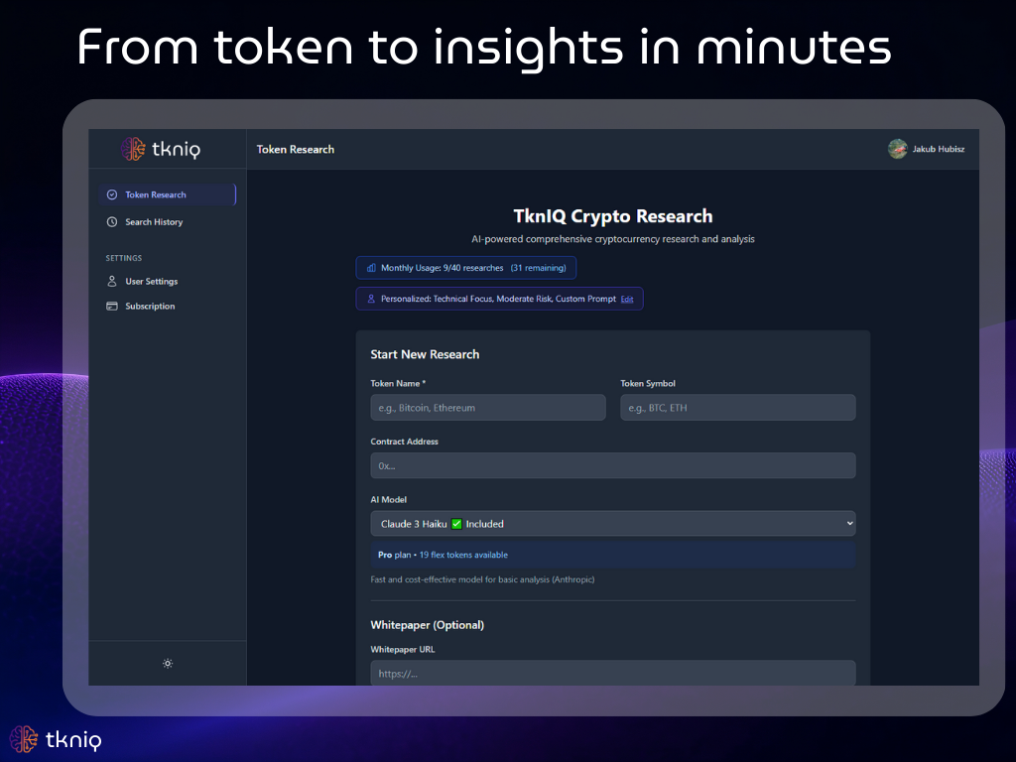The width and height of the screenshot is (1016, 762).
Task: Click the clock icon beside Search History
Action: pos(112,222)
